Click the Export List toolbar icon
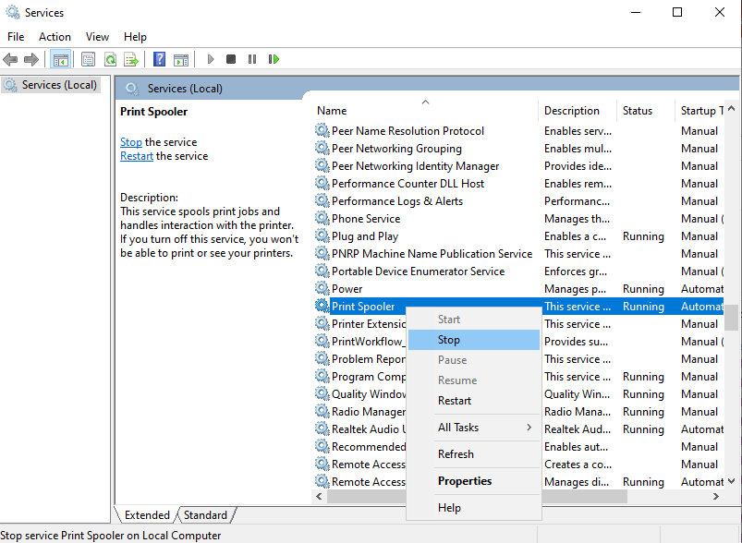Screen dimensions: 742x543 click(x=131, y=59)
